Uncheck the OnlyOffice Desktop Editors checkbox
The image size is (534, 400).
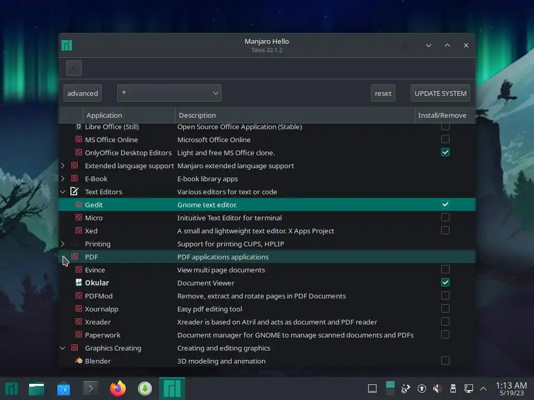click(x=445, y=152)
